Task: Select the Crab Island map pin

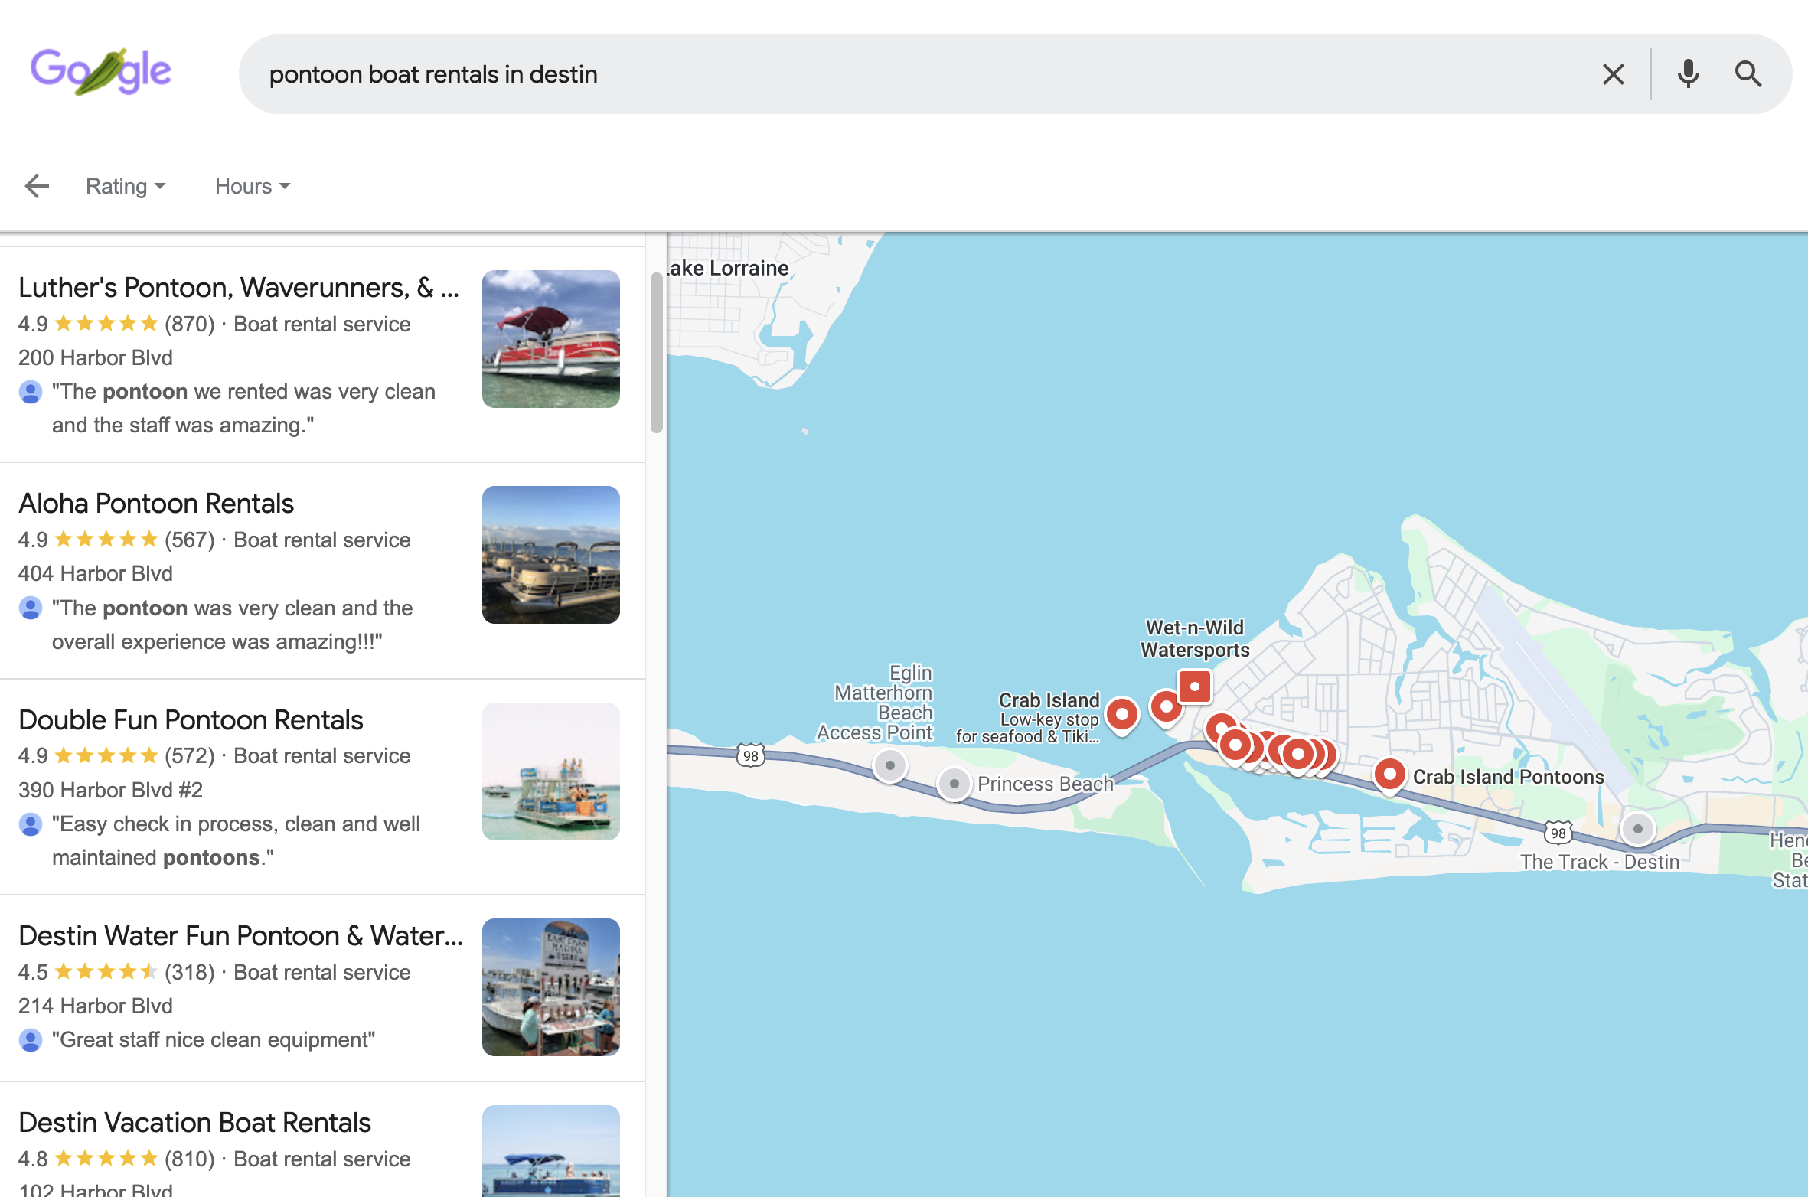Action: pyautogui.click(x=1122, y=715)
